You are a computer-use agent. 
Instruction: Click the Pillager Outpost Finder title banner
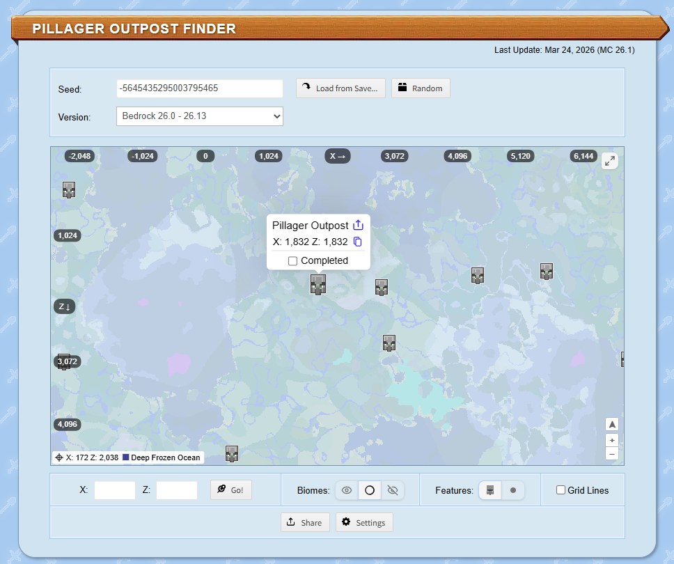pos(340,29)
